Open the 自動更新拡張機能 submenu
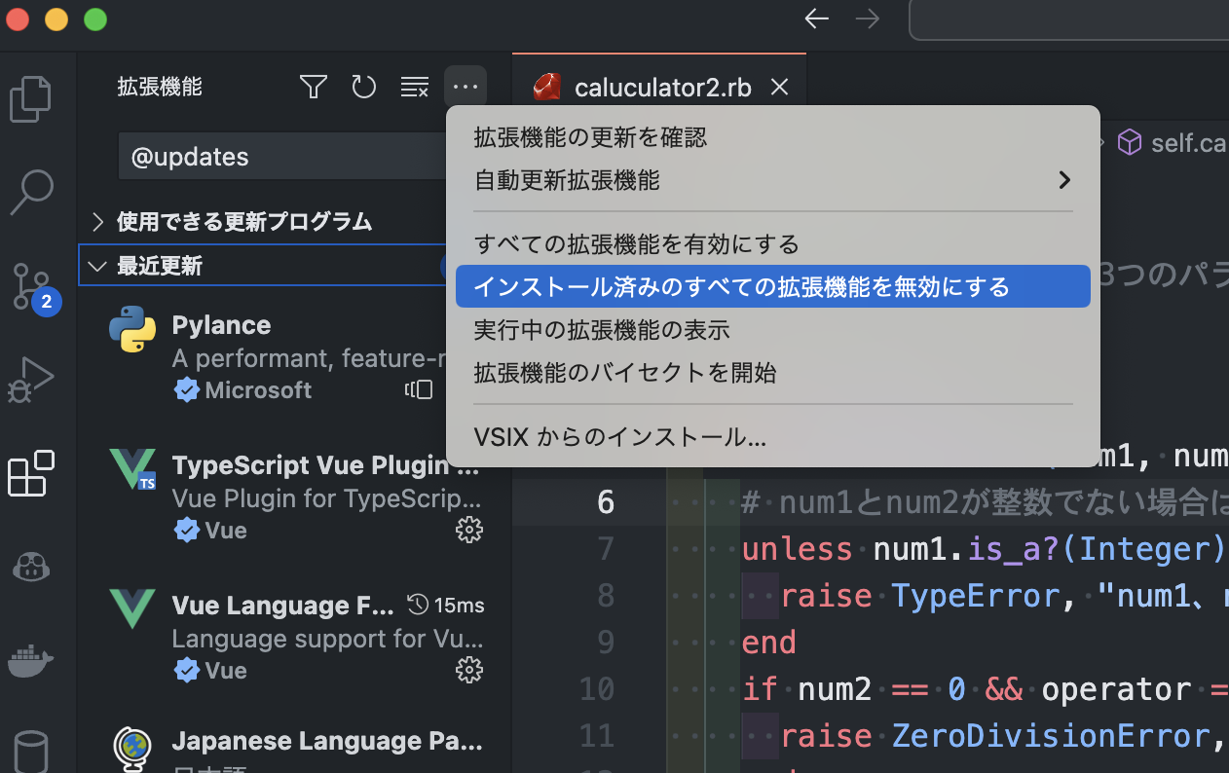This screenshot has width=1229, height=773. [772, 180]
